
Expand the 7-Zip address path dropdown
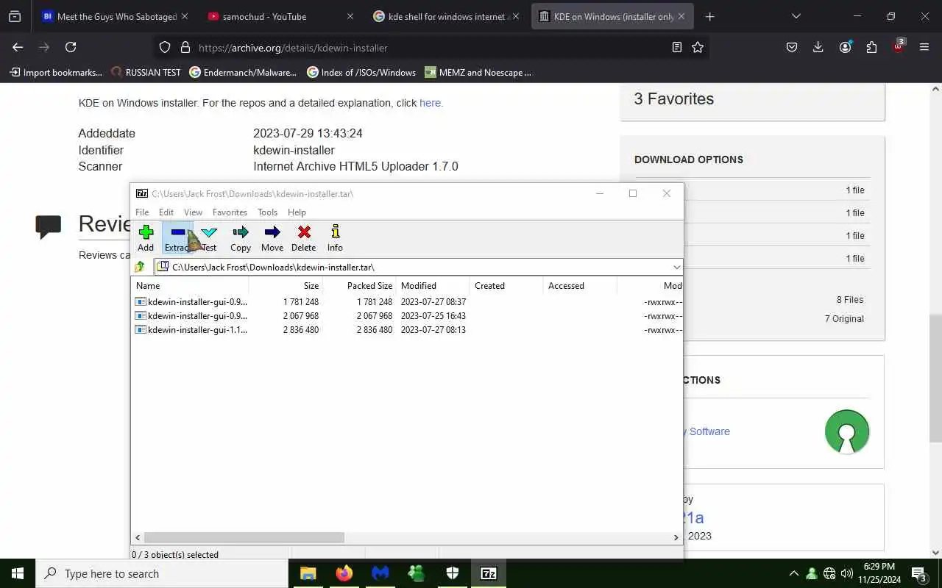tap(676, 267)
